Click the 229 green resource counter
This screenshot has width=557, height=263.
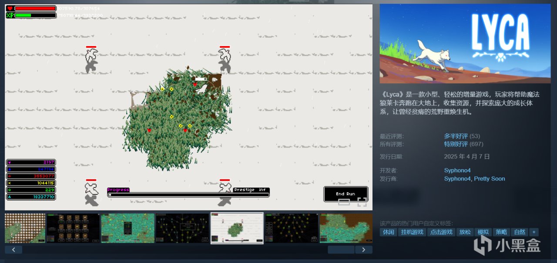(30, 190)
